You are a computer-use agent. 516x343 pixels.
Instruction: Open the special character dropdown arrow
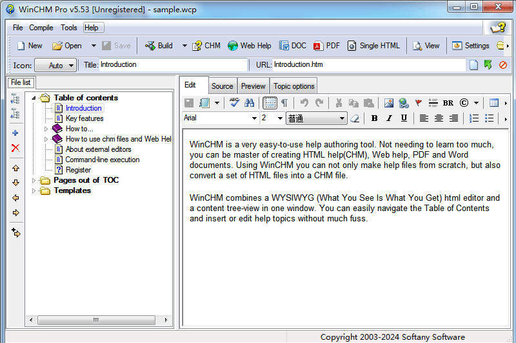[x=476, y=103]
